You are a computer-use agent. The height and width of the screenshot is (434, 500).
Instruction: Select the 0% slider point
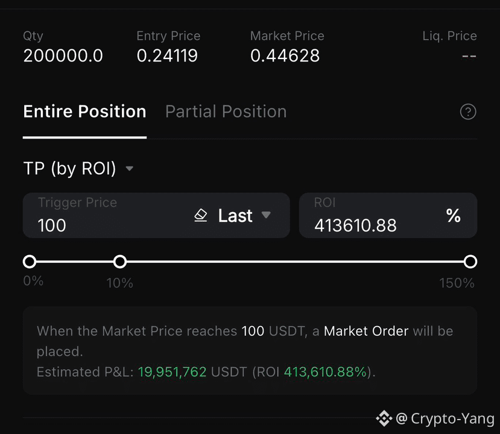30,262
